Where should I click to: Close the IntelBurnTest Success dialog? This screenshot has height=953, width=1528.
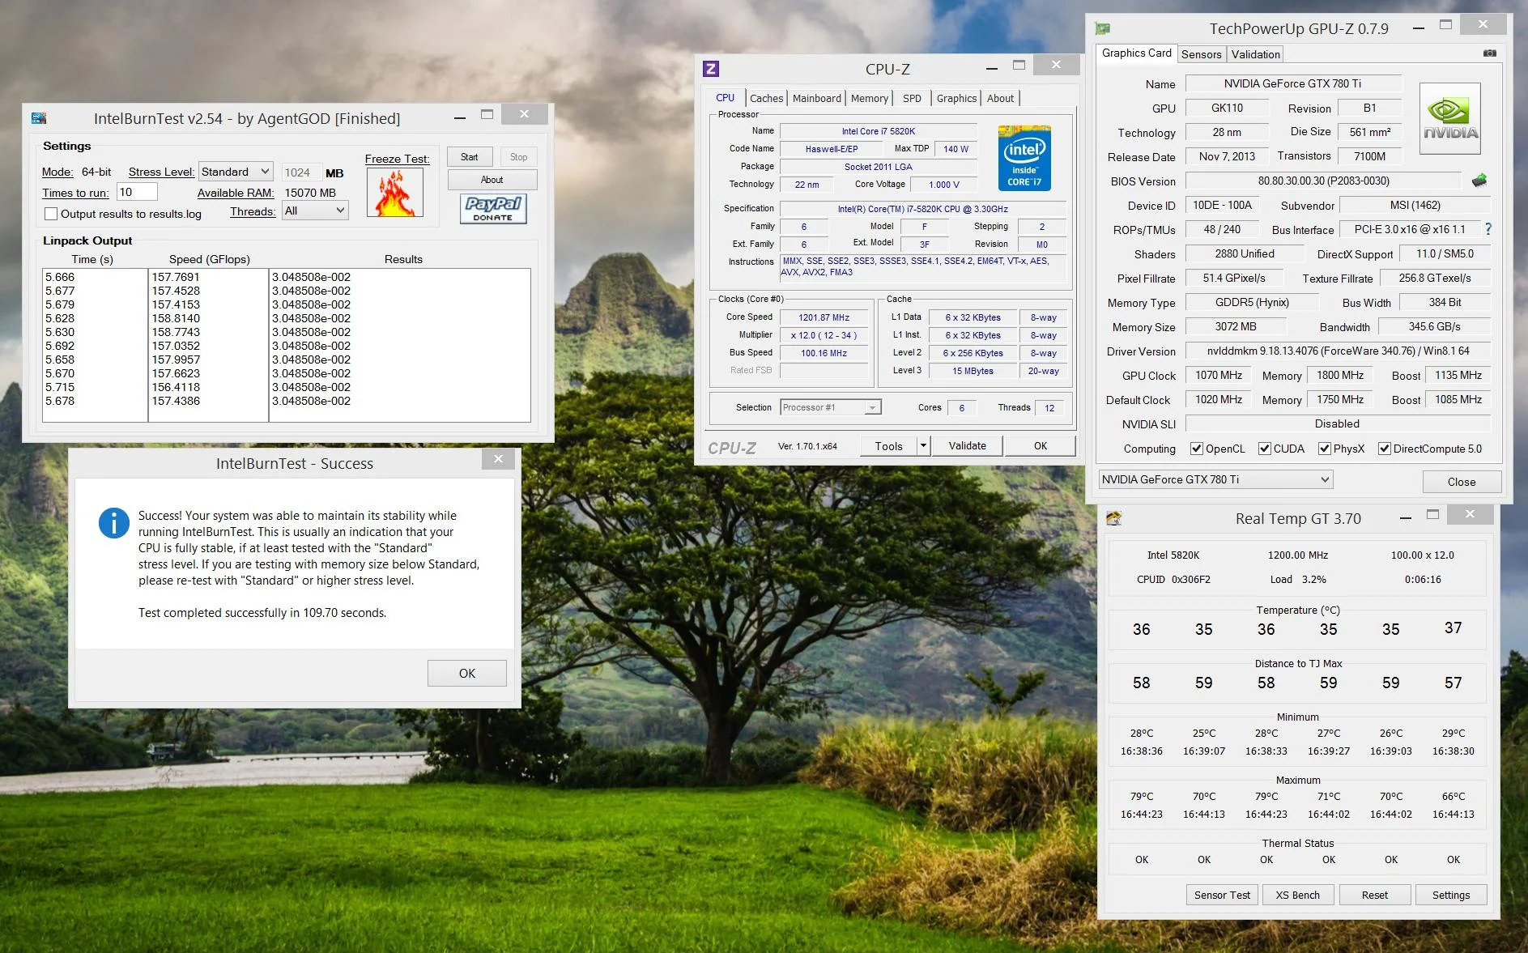click(x=498, y=459)
